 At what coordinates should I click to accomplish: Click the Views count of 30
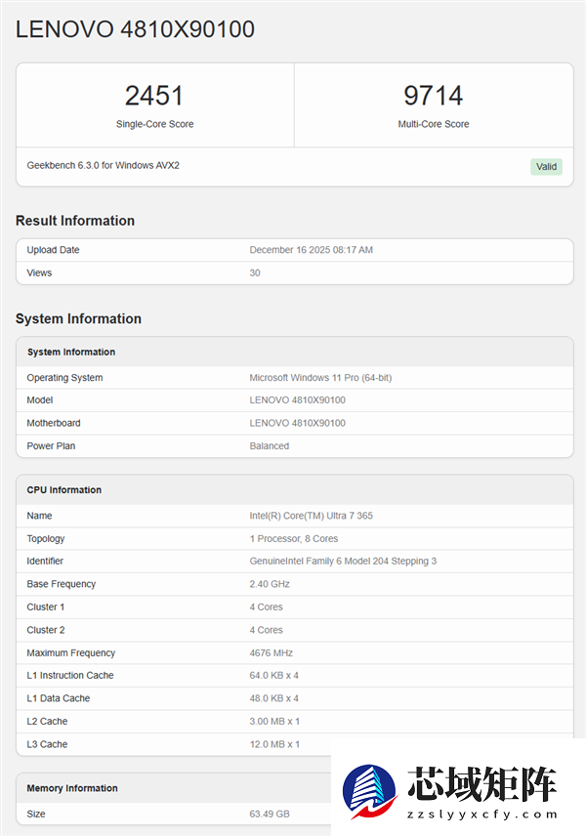click(x=255, y=272)
